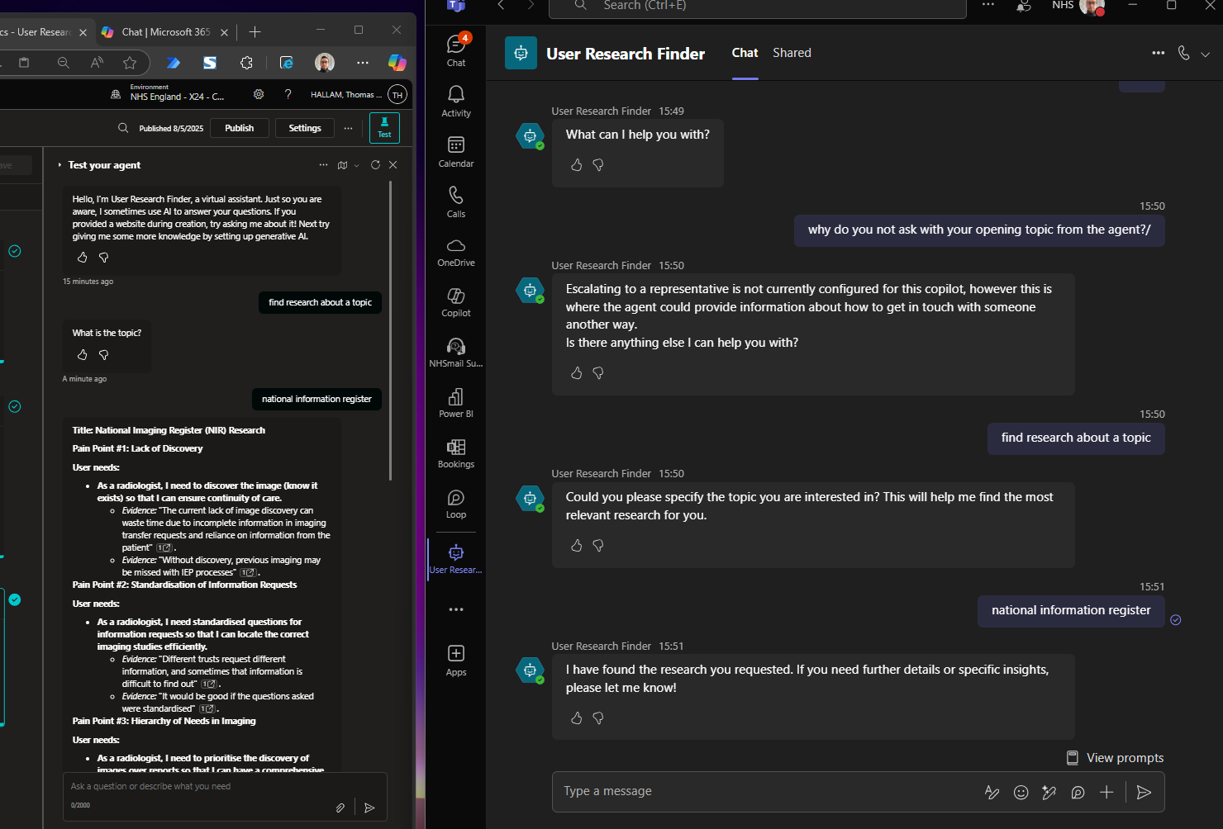Add page to favorites with star icon

point(130,63)
